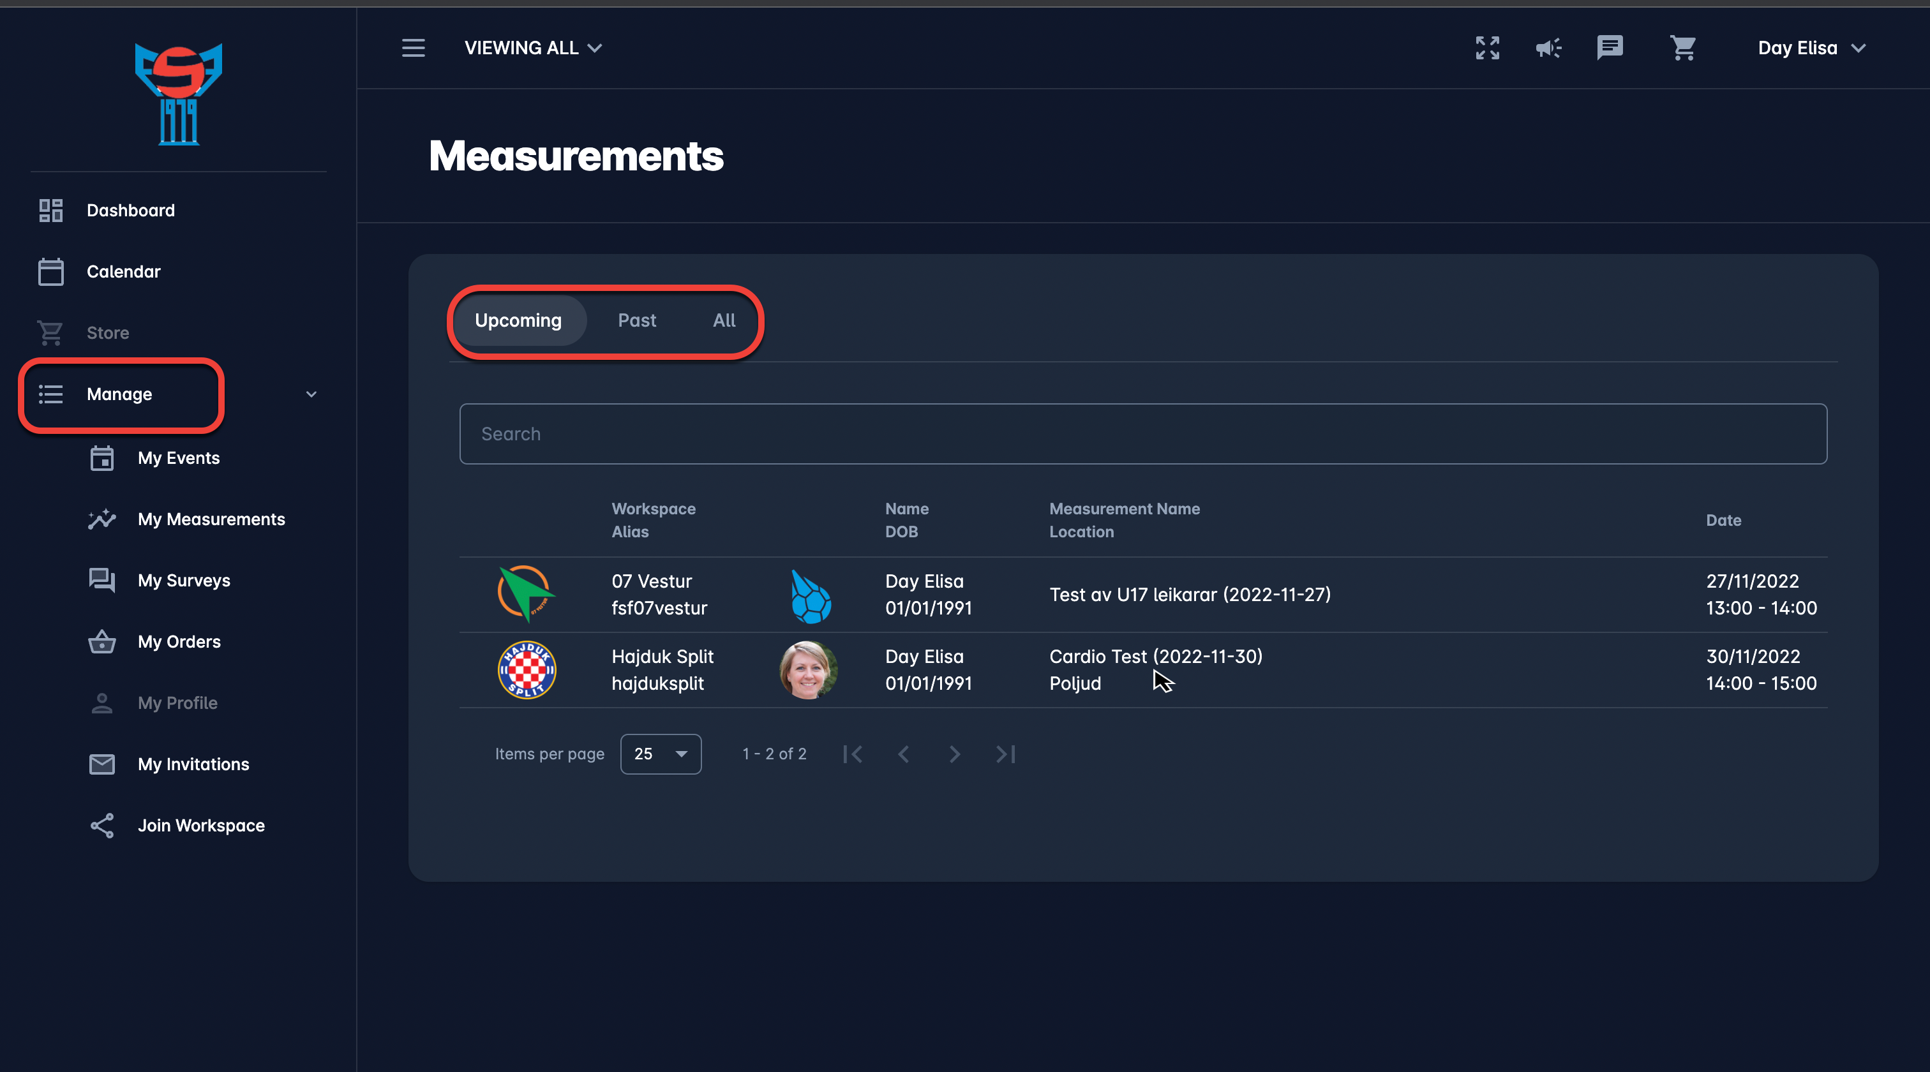Expand the VIEWING ALL dropdown

(533, 48)
